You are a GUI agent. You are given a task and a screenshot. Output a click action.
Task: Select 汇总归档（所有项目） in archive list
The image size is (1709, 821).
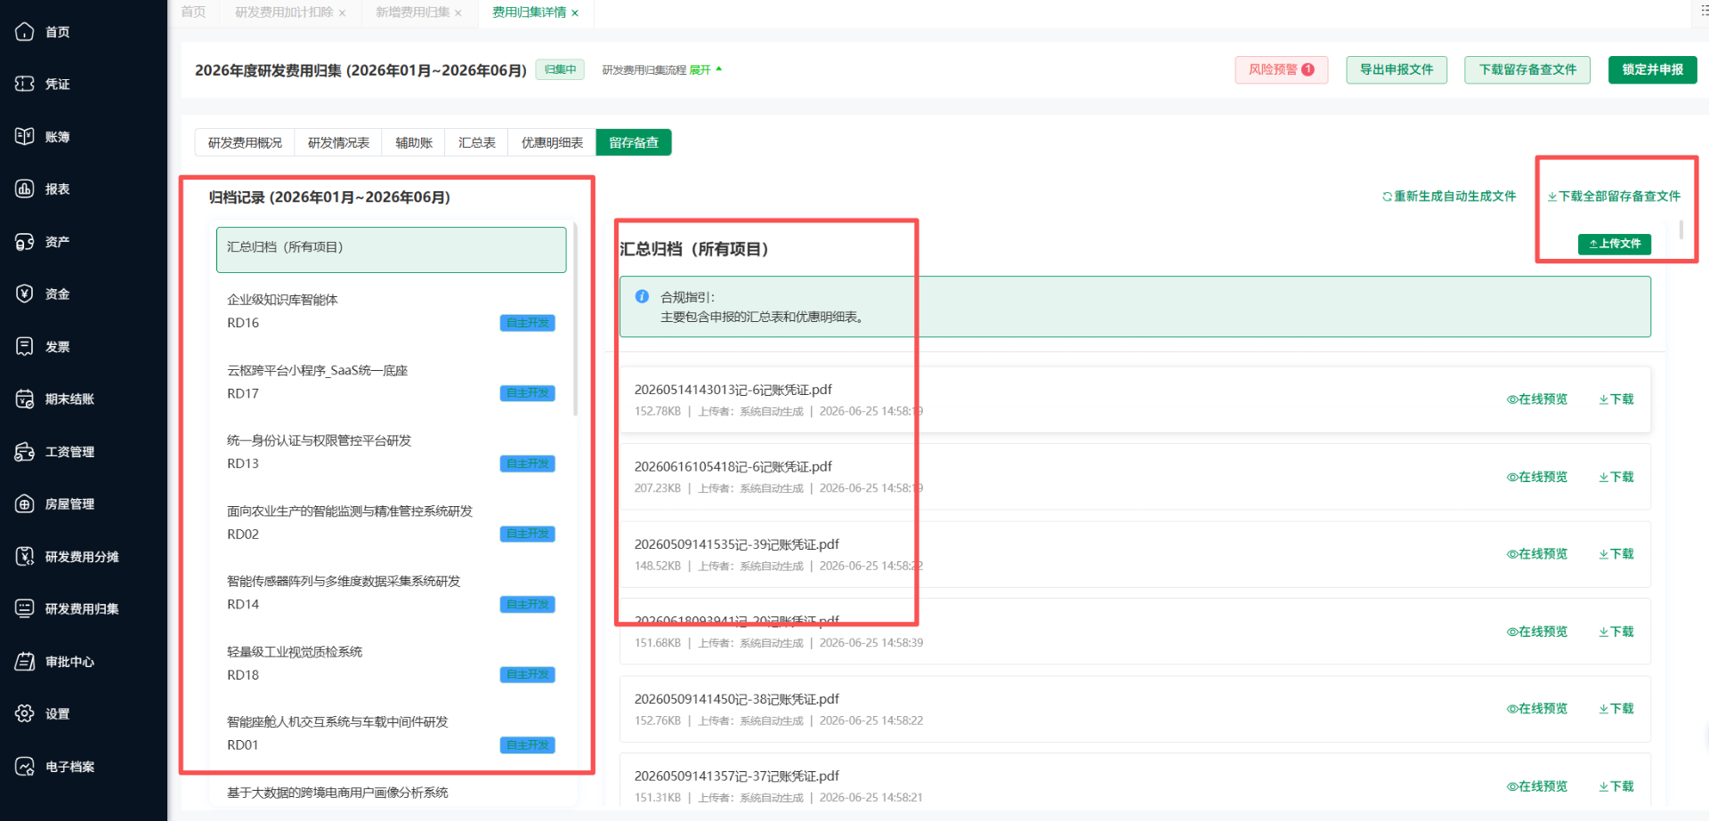pos(391,249)
